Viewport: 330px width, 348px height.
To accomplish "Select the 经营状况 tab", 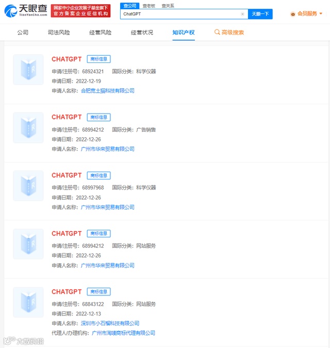I will click(x=142, y=33).
